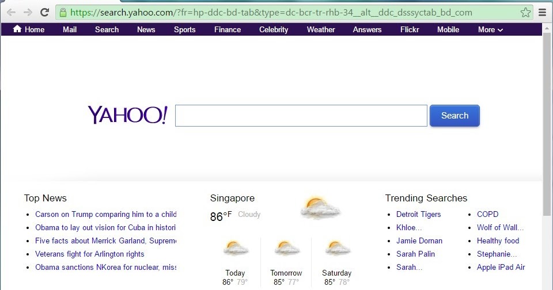Click the current cloudy weather icon
The height and width of the screenshot is (290, 553).
320,207
